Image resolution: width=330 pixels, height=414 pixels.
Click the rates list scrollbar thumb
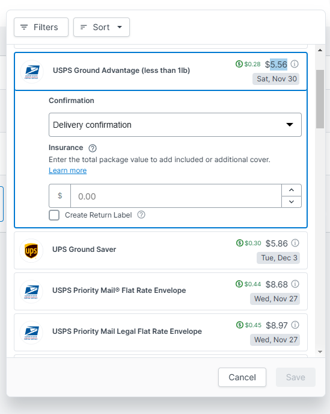(x=320, y=99)
